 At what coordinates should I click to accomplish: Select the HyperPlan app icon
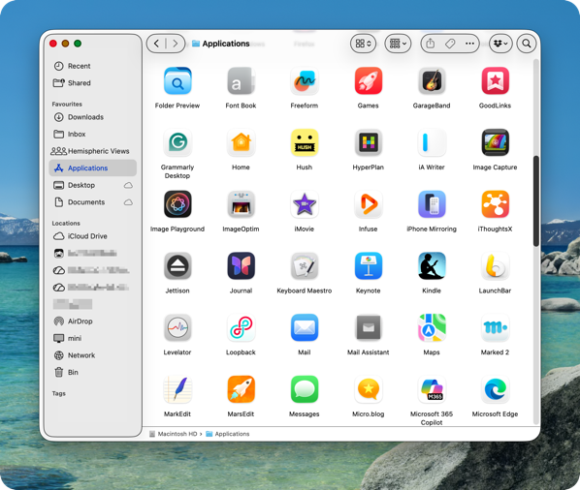pyautogui.click(x=368, y=142)
